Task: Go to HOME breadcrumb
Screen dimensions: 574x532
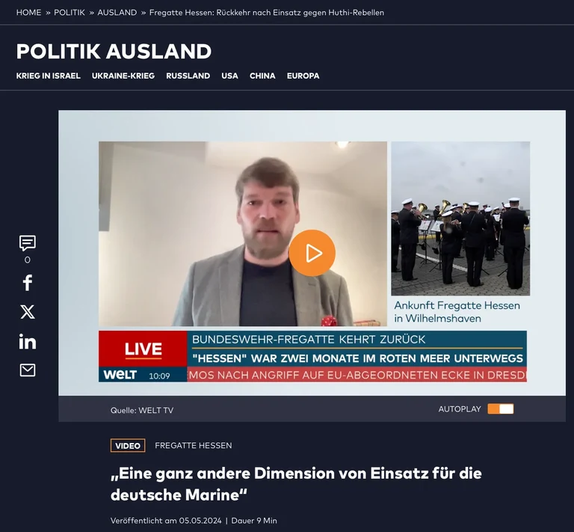Action: point(28,13)
